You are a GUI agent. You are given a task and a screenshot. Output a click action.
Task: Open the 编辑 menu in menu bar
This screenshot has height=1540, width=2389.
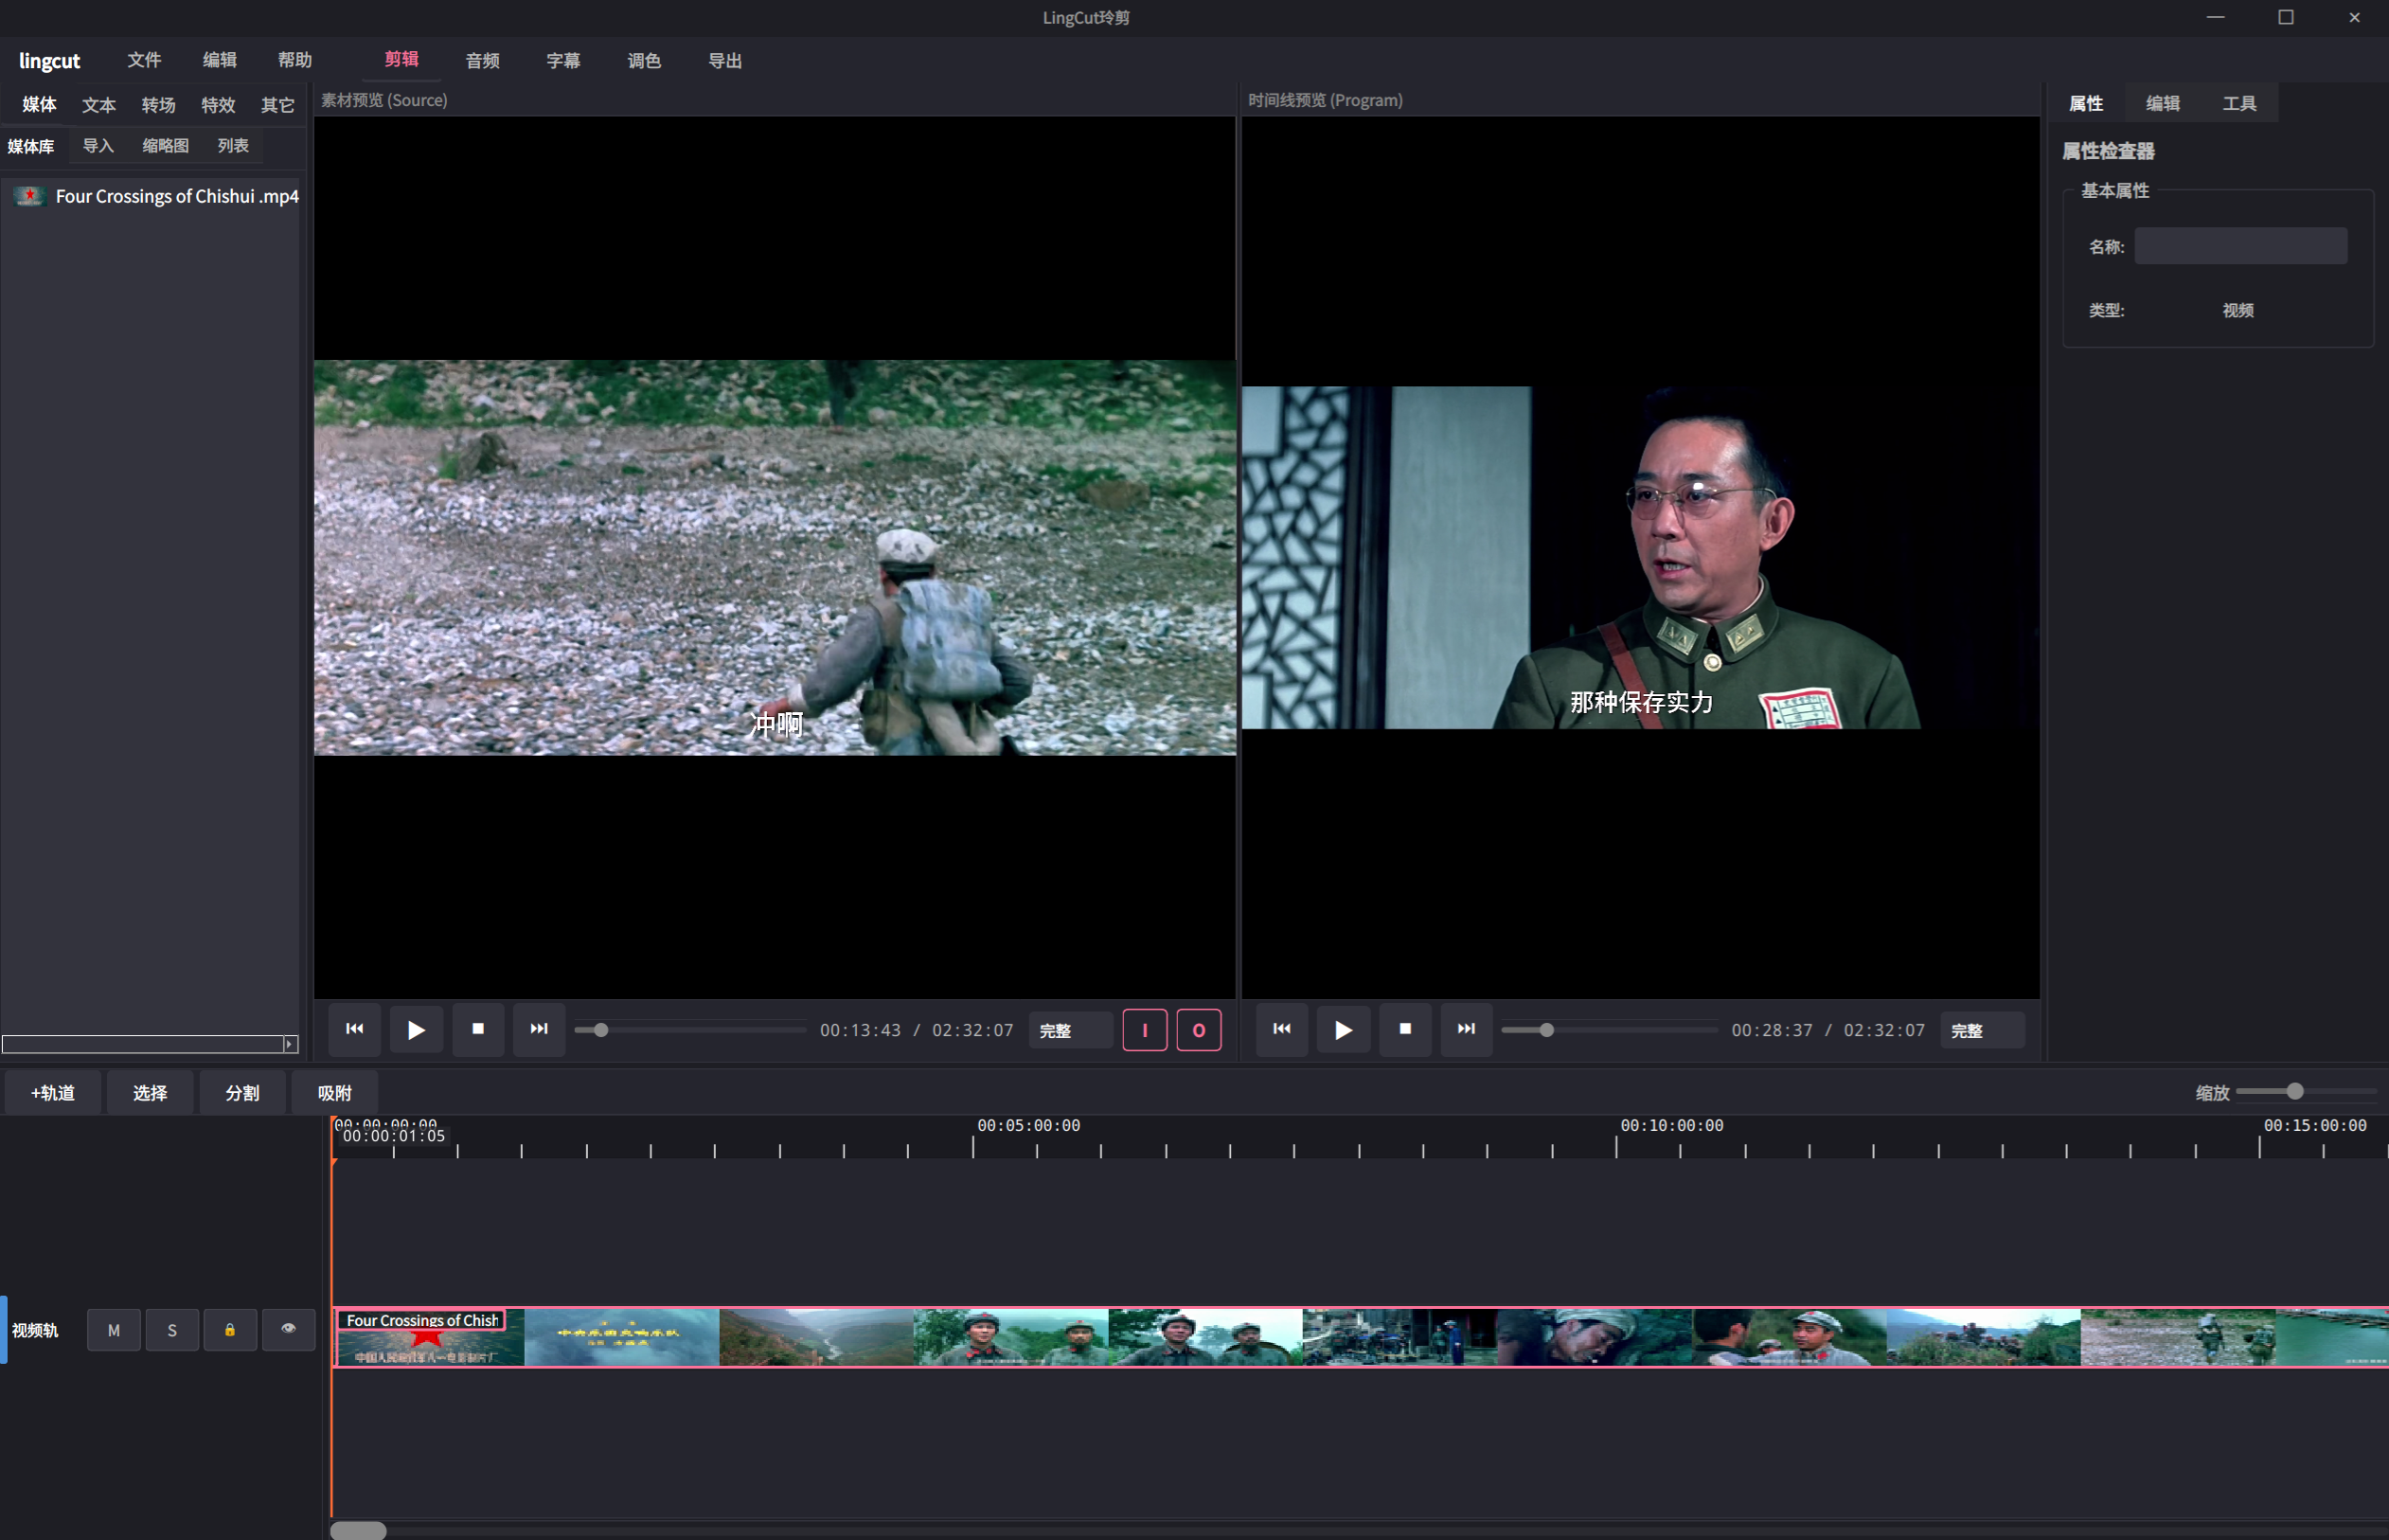point(220,60)
